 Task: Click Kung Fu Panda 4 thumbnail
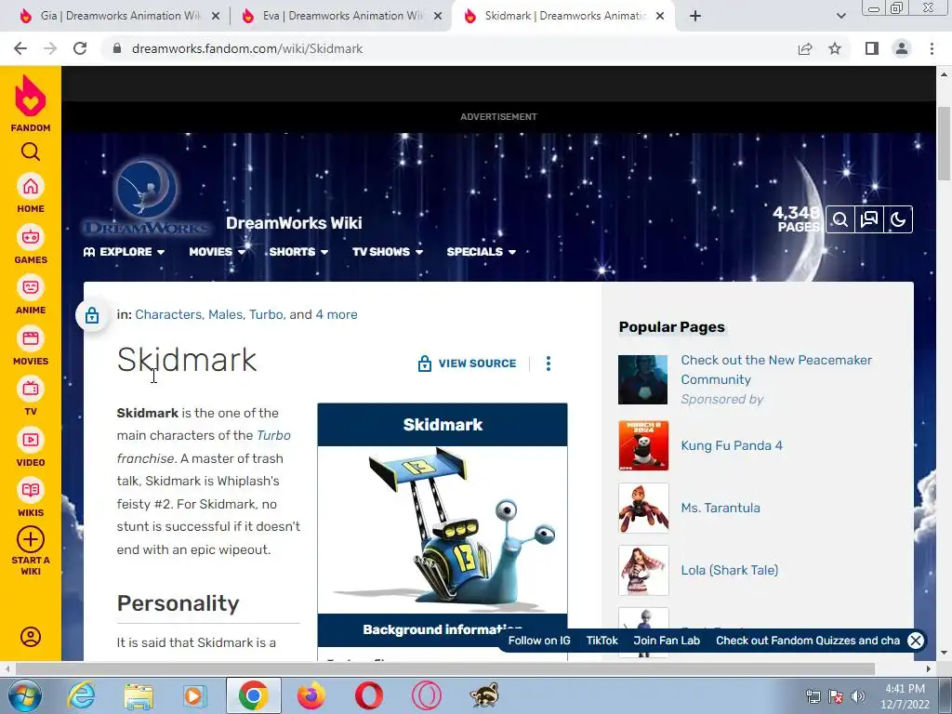(643, 445)
